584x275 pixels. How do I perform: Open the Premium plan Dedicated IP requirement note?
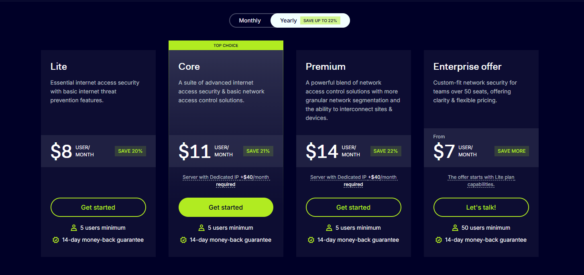(x=353, y=181)
